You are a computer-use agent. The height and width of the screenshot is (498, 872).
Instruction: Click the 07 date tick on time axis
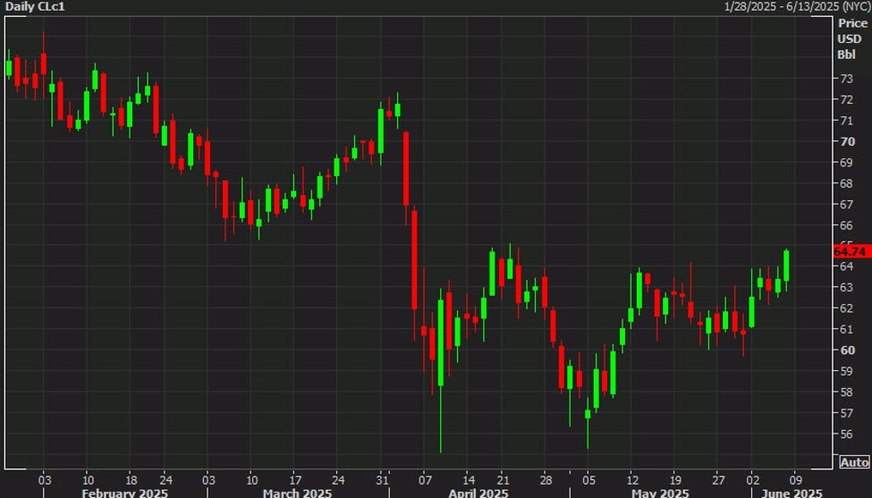pyautogui.click(x=425, y=478)
